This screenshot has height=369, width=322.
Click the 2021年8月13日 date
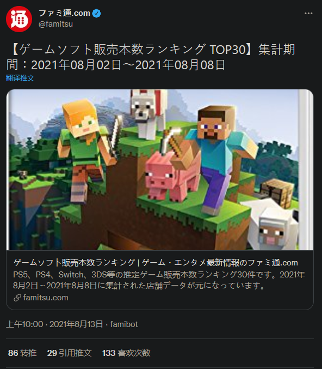click(x=76, y=324)
